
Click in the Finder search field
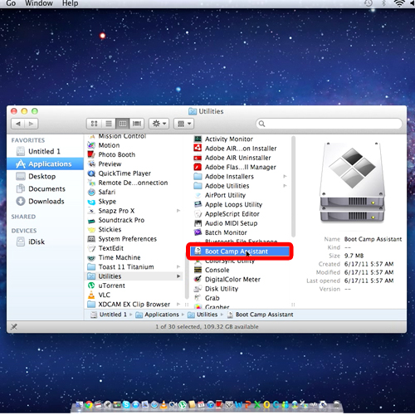coord(329,124)
